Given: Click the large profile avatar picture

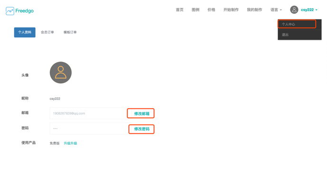Looking at the screenshot, I should coord(61,72).
